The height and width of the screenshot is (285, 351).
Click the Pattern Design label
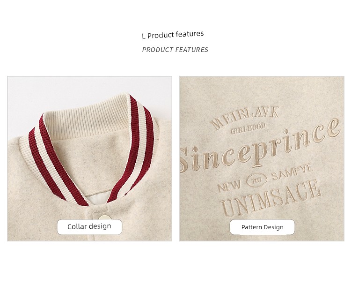[x=263, y=227]
